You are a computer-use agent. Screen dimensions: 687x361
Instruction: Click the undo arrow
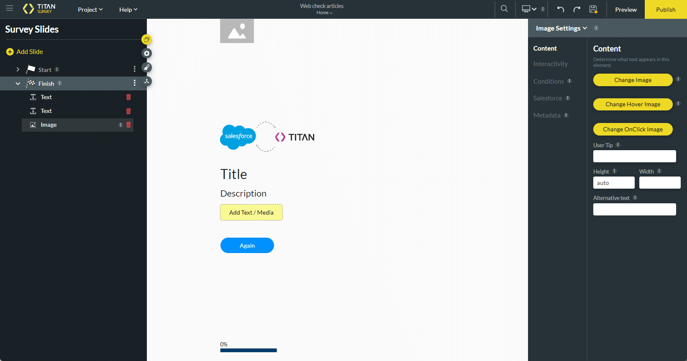click(x=561, y=9)
